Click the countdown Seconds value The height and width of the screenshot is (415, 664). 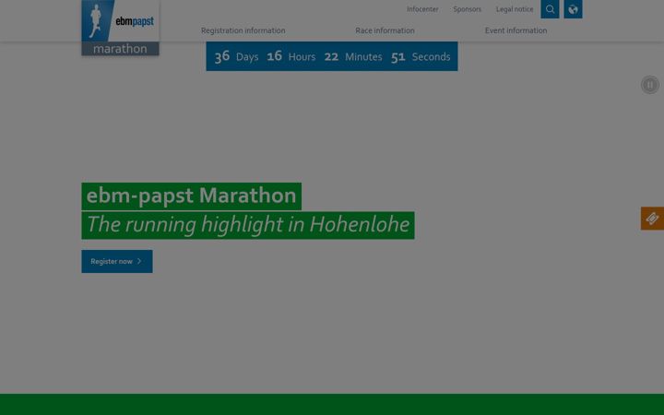click(398, 57)
